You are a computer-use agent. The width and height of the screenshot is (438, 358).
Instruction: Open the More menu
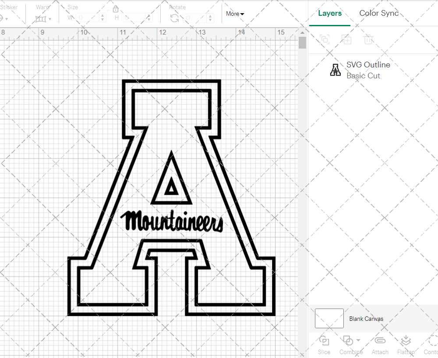235,14
